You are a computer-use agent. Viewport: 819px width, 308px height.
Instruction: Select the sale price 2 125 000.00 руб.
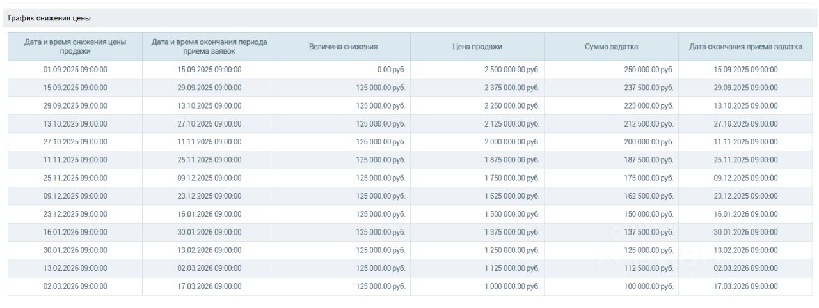pyautogui.click(x=512, y=123)
